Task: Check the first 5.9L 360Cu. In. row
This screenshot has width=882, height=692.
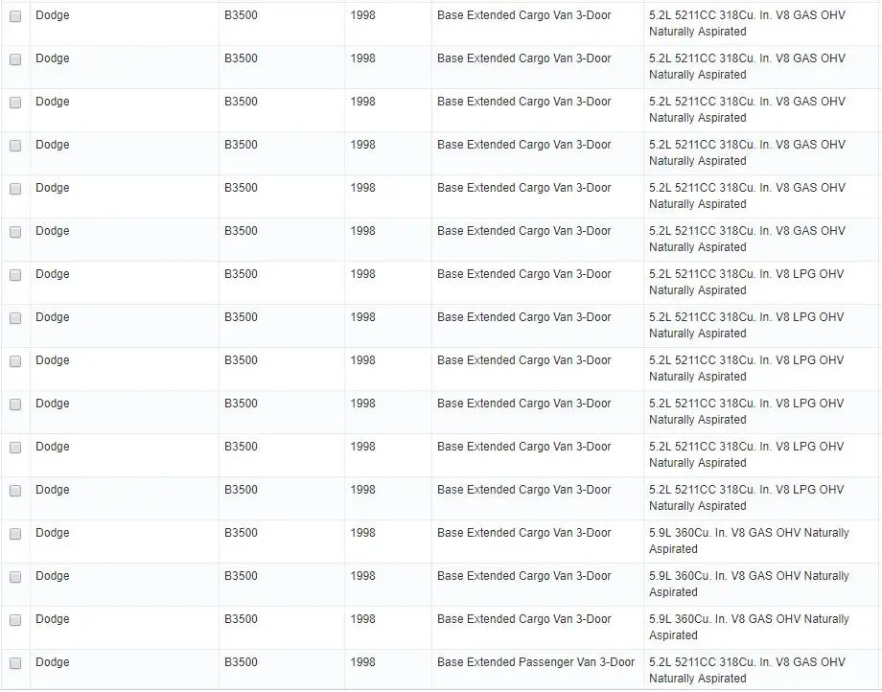Action: pyautogui.click(x=15, y=534)
